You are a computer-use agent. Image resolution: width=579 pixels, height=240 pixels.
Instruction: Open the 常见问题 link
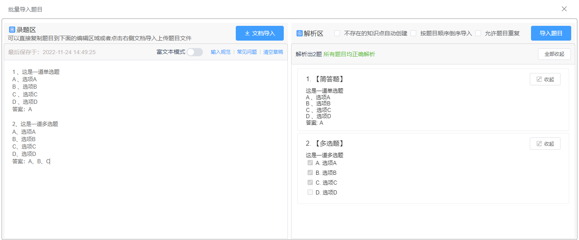(x=247, y=52)
